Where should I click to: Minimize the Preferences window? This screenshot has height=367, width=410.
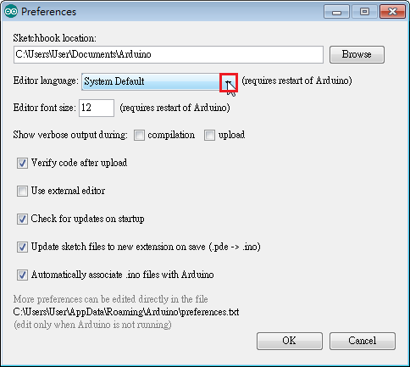pyautogui.click(x=336, y=12)
